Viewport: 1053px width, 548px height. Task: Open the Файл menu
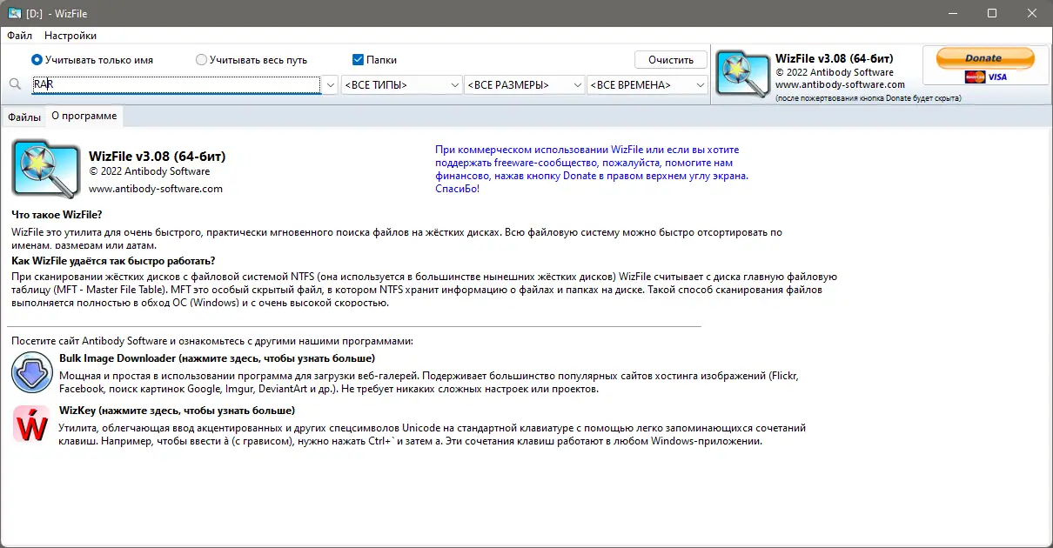(19, 36)
